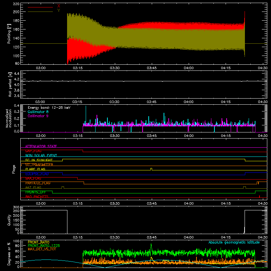Click the cyan Collimator 8 legend entry
This screenshot has height=271, width=271.
tap(38, 112)
